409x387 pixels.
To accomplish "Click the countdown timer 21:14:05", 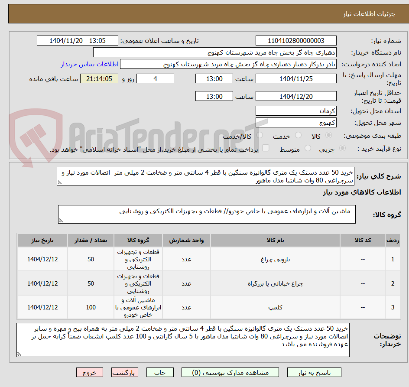I will click(99, 78).
